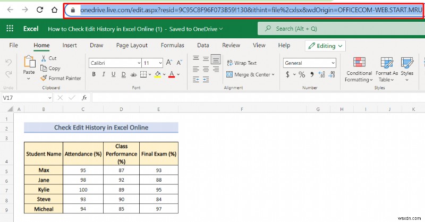Toggle Bold formatting
The width and height of the screenshot is (425, 222).
coord(94,74)
